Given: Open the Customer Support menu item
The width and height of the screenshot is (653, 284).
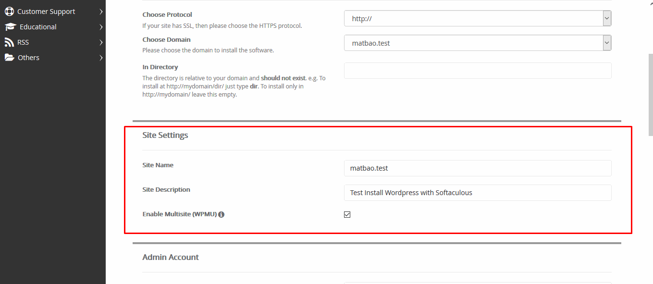Looking at the screenshot, I should pos(46,12).
